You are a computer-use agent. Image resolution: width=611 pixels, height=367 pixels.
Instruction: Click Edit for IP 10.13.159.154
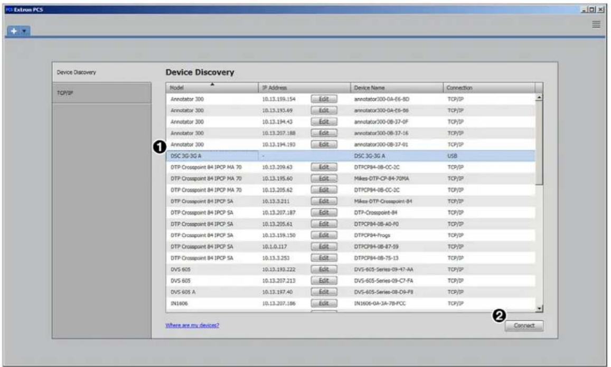[324, 99]
